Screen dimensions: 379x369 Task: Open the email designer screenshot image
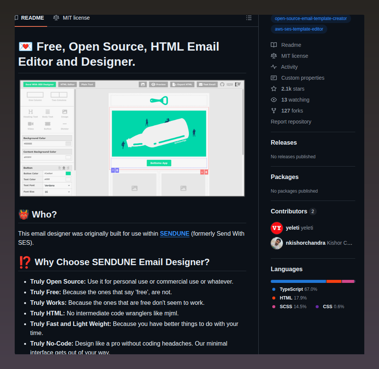click(x=132, y=138)
